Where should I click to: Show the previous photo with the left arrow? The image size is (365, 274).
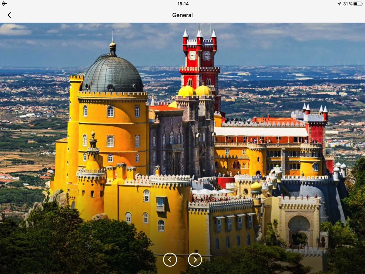coord(170,259)
